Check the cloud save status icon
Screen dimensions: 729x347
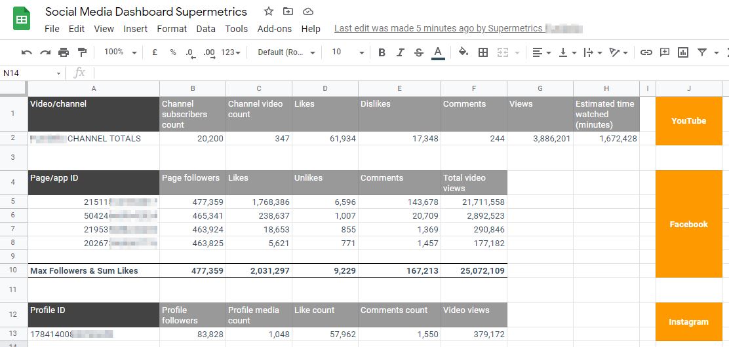click(x=307, y=12)
